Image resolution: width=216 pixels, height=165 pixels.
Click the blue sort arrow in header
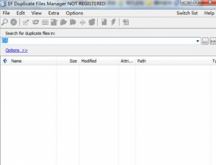(x=5, y=61)
